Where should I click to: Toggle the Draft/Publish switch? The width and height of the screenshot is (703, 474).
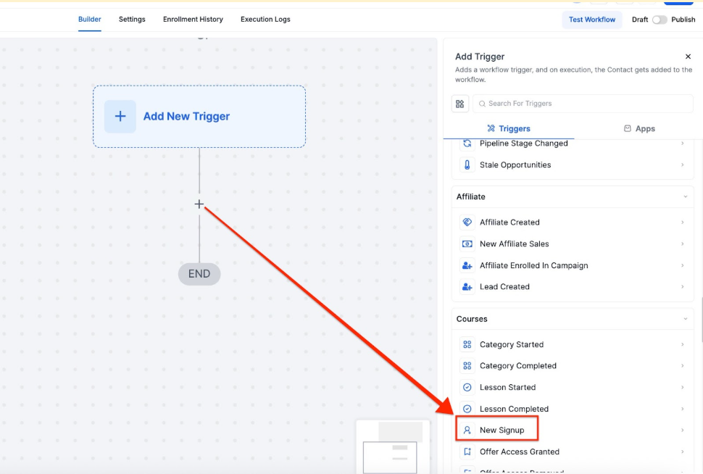click(659, 20)
